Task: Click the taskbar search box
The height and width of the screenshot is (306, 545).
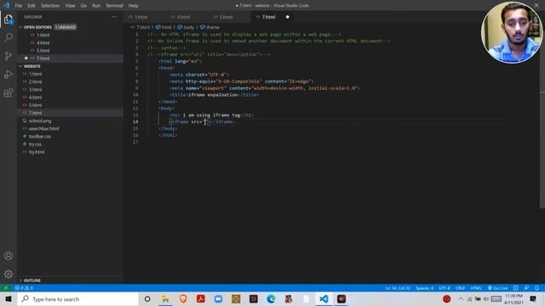Action: click(78, 298)
